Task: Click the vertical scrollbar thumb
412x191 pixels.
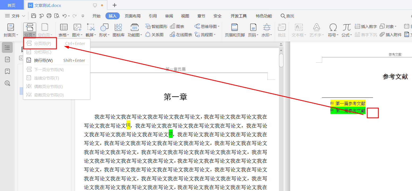Action: 281,60
